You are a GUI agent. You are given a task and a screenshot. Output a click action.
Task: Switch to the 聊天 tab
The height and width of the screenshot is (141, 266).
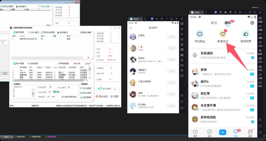214,23
